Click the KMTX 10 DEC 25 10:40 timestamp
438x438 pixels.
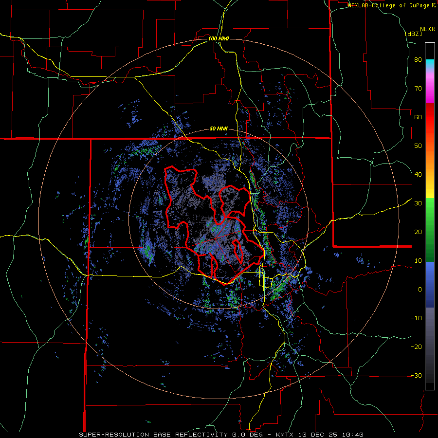point(320,435)
